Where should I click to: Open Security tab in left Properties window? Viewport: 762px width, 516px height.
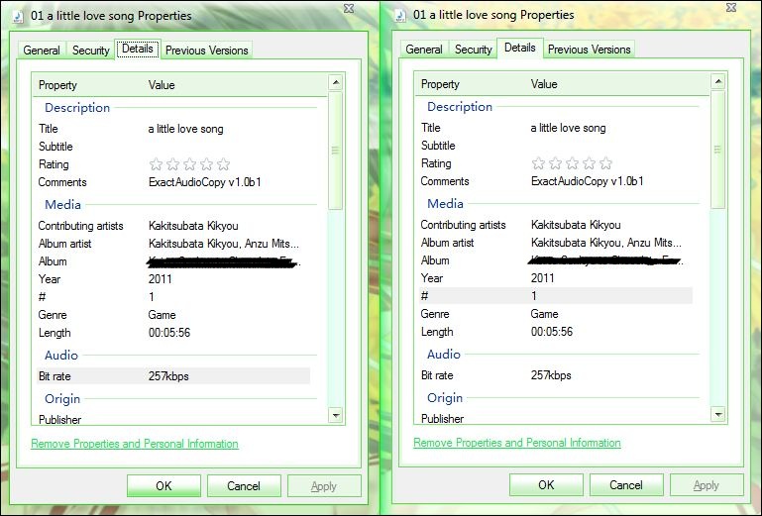91,51
